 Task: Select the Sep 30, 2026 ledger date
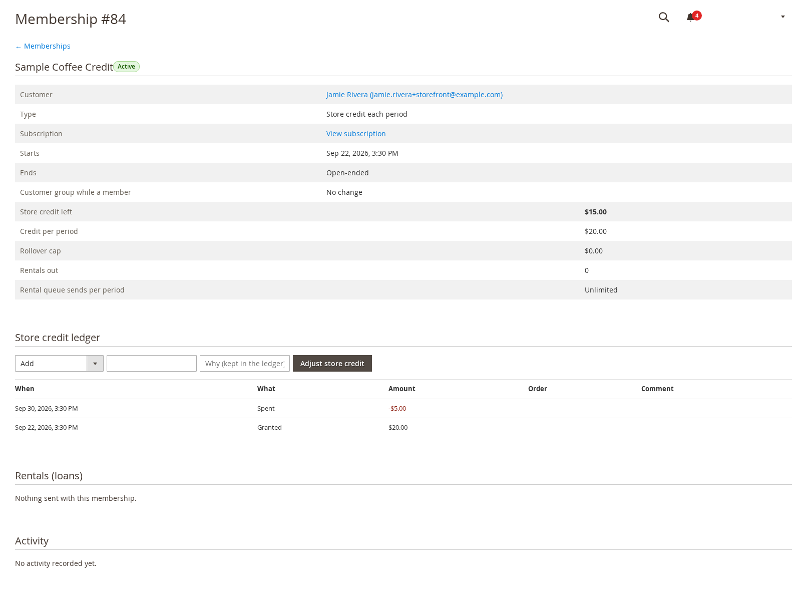point(47,409)
